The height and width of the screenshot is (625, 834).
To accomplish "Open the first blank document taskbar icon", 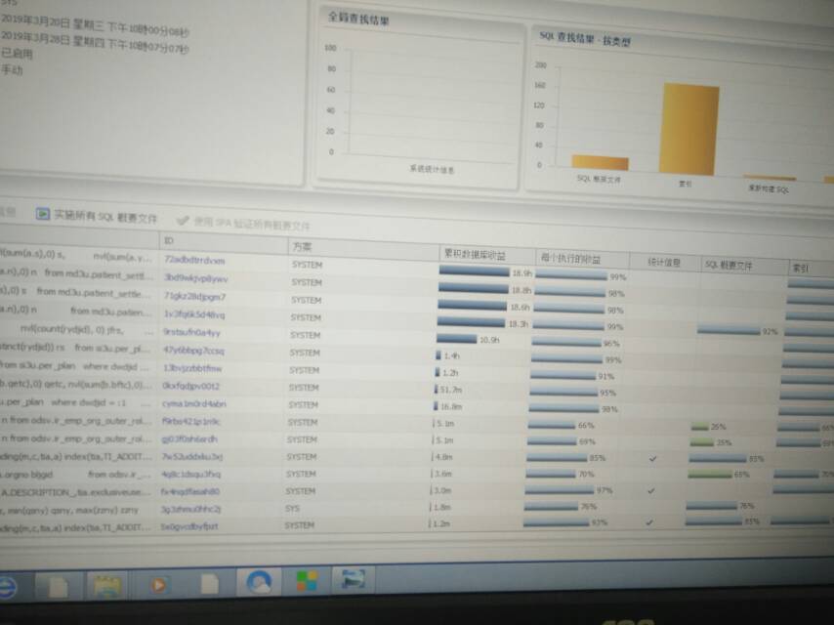I will coord(57,586).
